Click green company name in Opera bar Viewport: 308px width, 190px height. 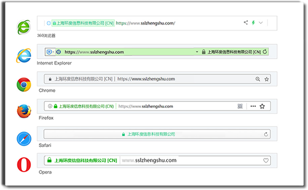click(85, 160)
